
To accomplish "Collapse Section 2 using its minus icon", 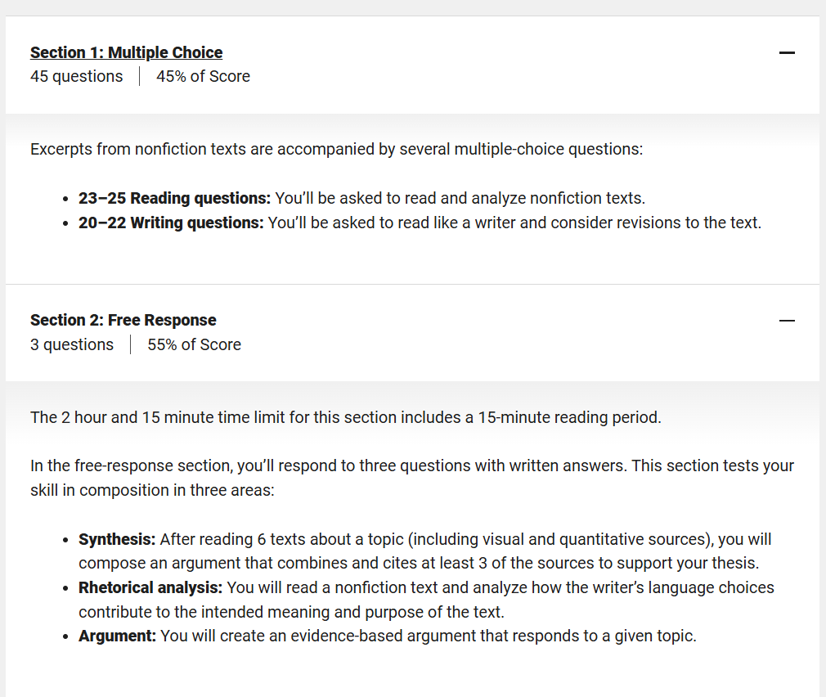I will pyautogui.click(x=787, y=321).
